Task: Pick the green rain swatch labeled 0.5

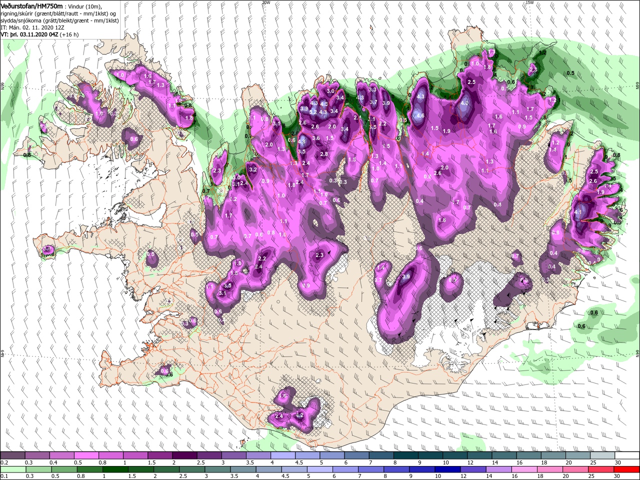Action: pyautogui.click(x=64, y=469)
